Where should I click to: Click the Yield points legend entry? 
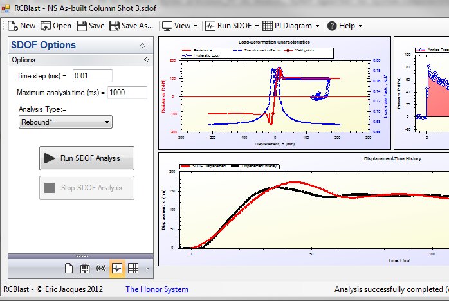click(x=299, y=50)
